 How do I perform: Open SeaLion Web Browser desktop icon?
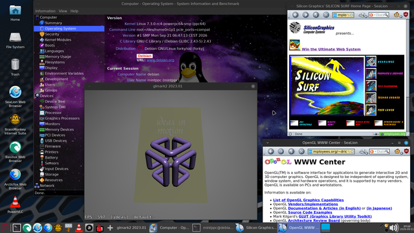tap(15, 96)
